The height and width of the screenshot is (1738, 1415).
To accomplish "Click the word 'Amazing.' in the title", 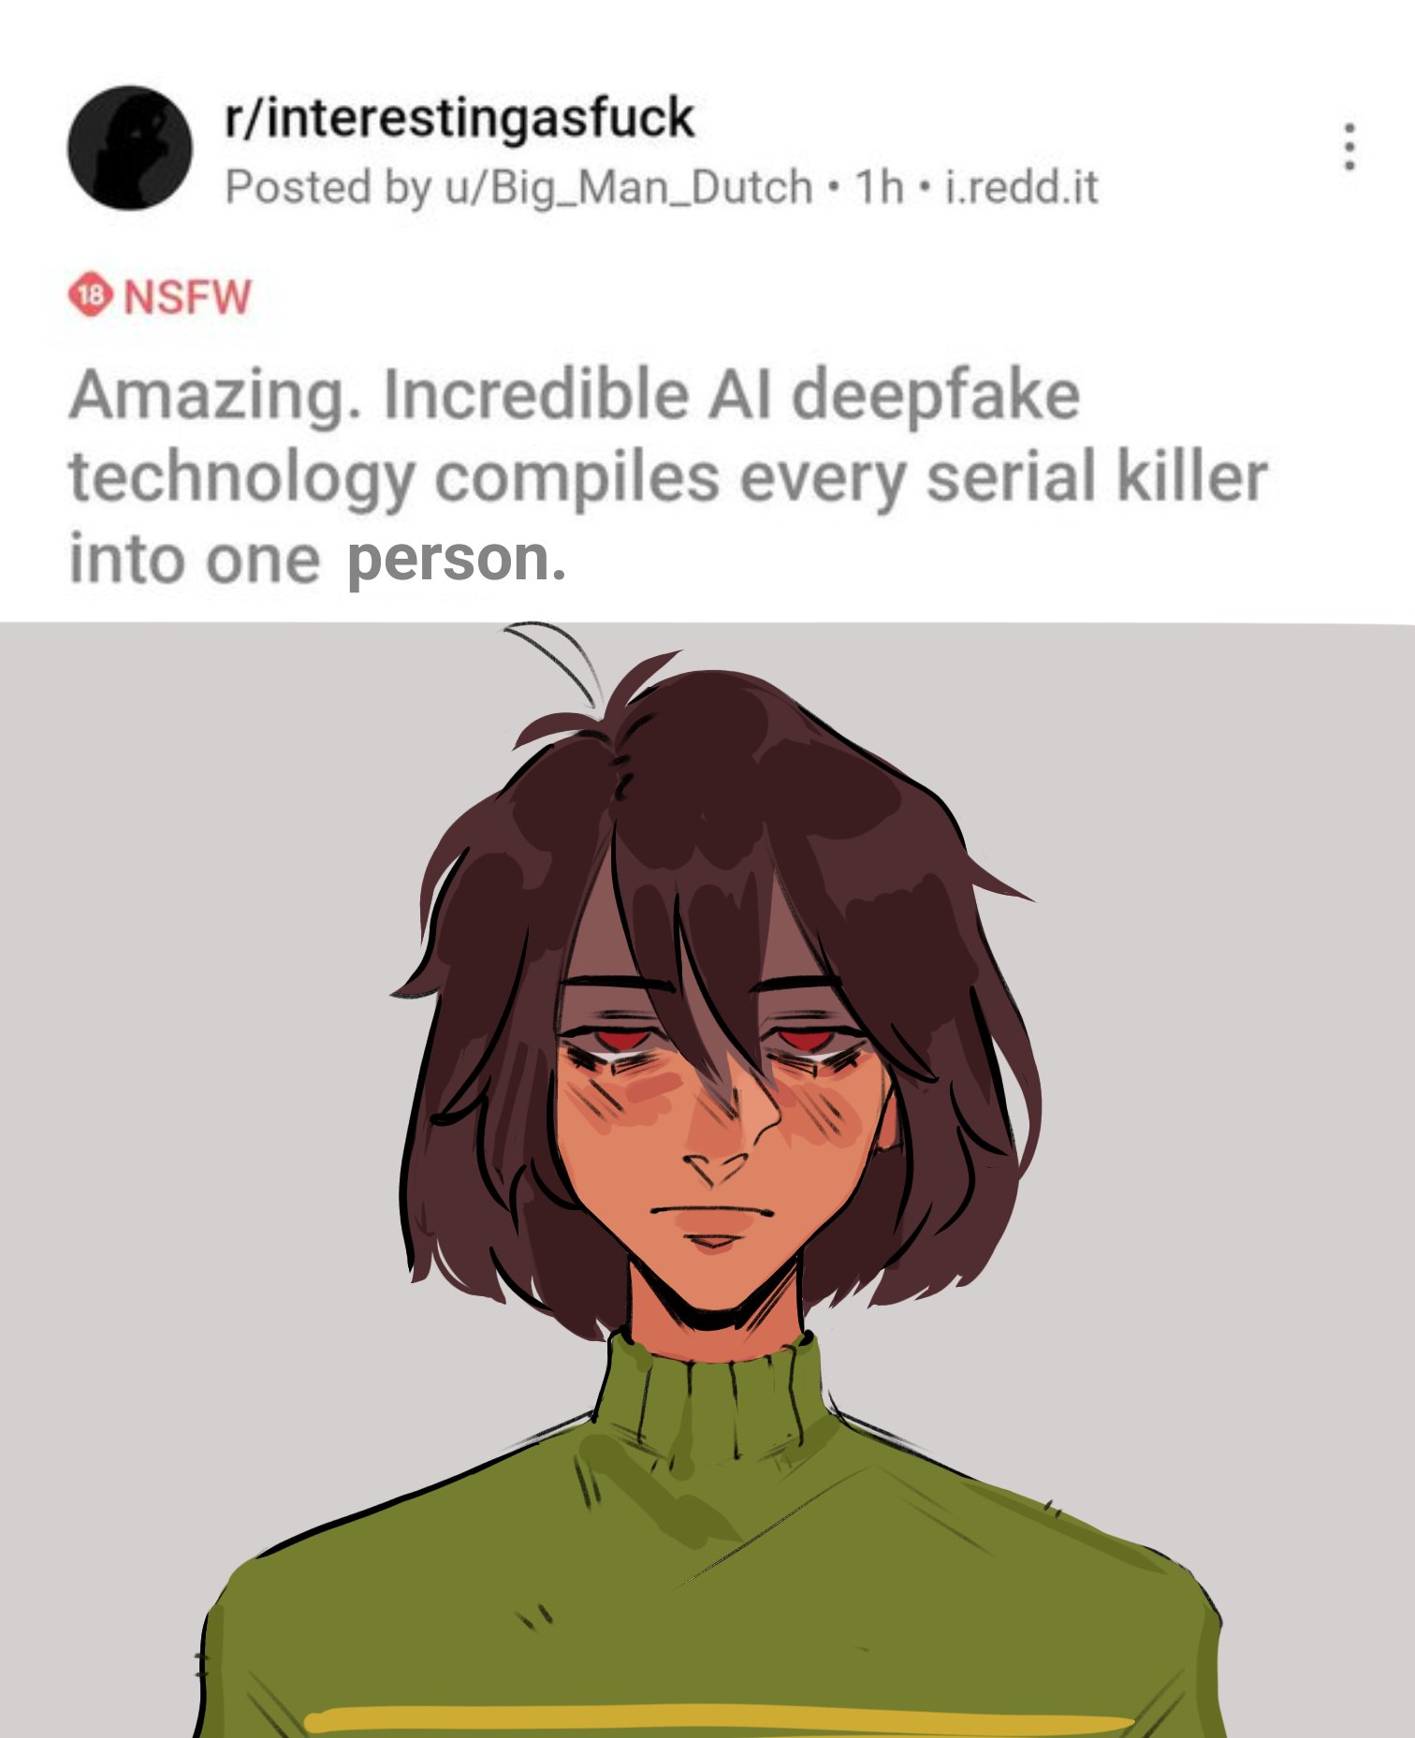I will tap(216, 398).
